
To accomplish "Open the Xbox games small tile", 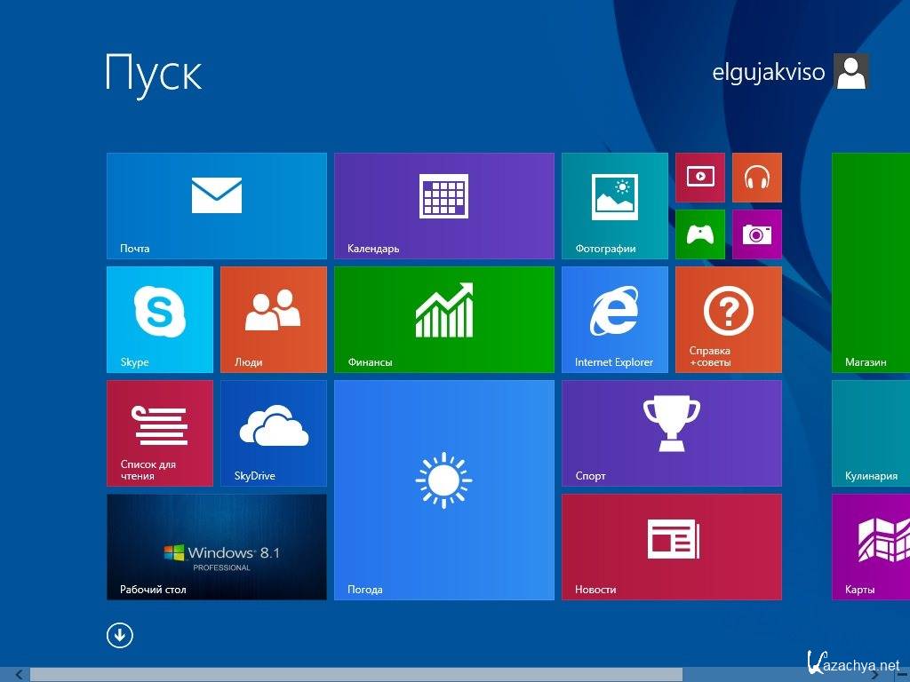I will tap(699, 234).
